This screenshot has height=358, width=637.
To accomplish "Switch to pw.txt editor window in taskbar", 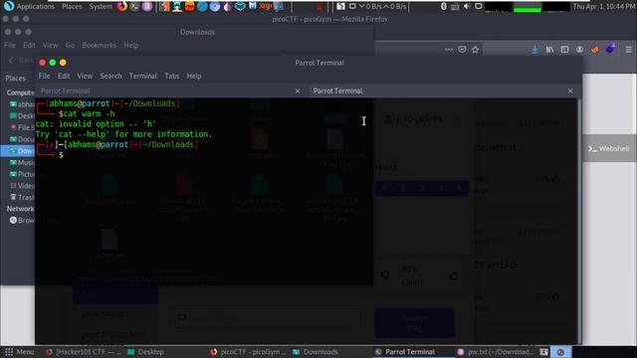I will tap(495, 352).
